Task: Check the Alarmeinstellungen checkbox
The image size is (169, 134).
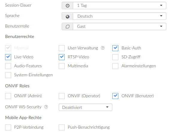Action: click(x=115, y=66)
